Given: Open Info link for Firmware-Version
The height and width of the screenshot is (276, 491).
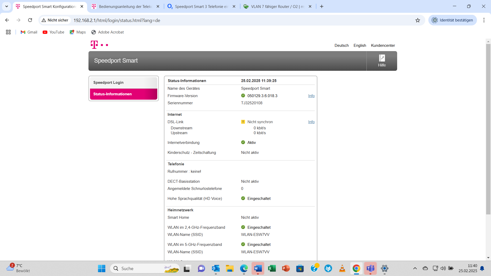Looking at the screenshot, I should coord(311,96).
